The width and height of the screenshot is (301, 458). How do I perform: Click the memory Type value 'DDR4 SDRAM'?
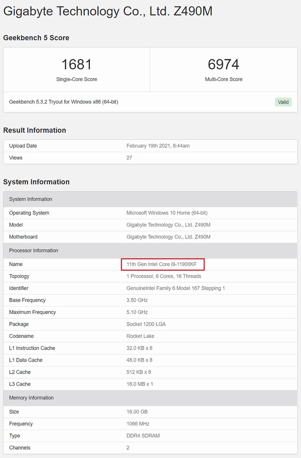143,435
